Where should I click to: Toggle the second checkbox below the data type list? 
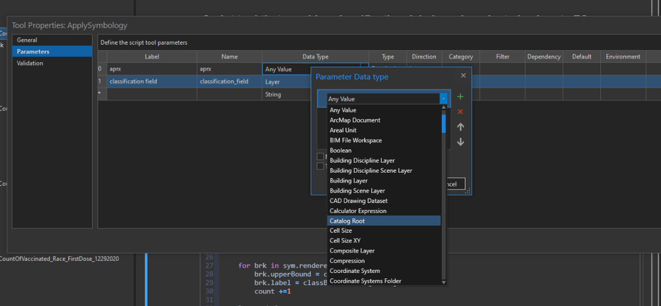pos(320,166)
